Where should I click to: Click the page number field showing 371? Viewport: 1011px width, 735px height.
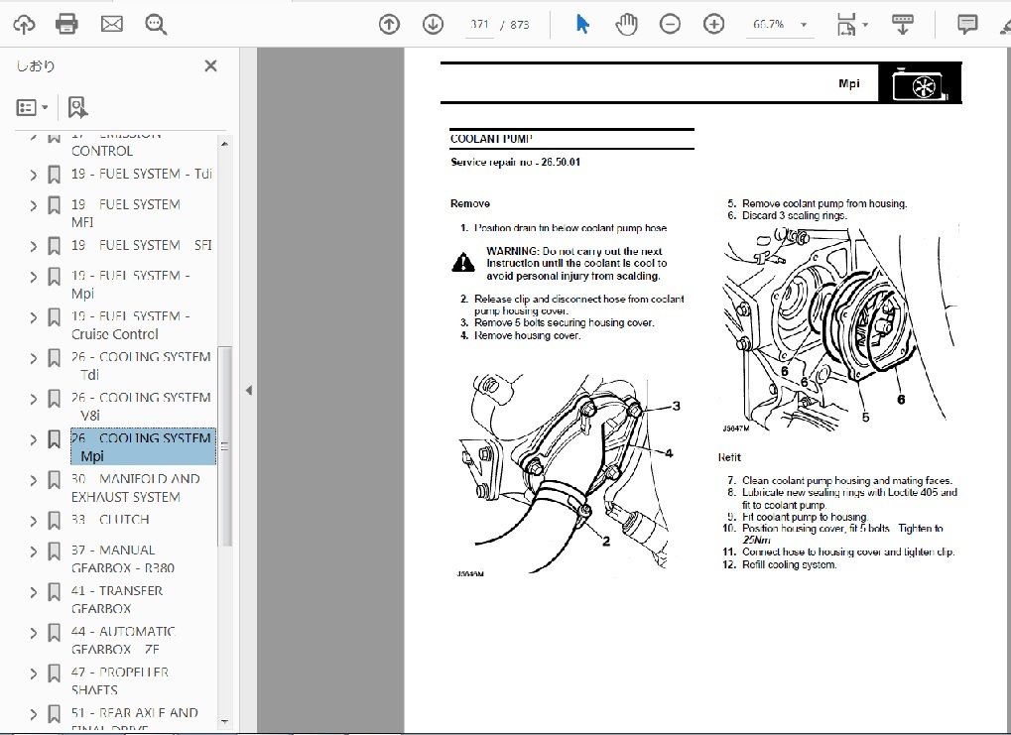[x=479, y=25]
